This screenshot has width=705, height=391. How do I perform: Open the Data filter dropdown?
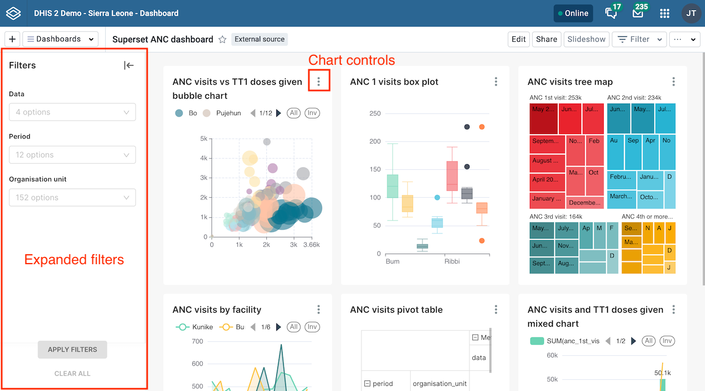tap(72, 112)
